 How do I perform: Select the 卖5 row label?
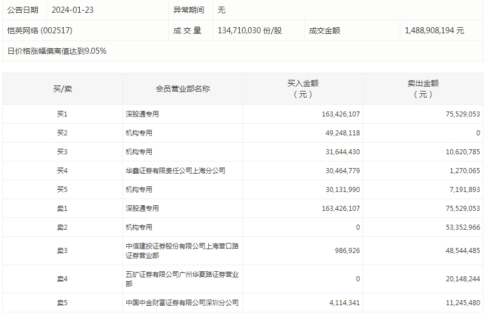62,302
